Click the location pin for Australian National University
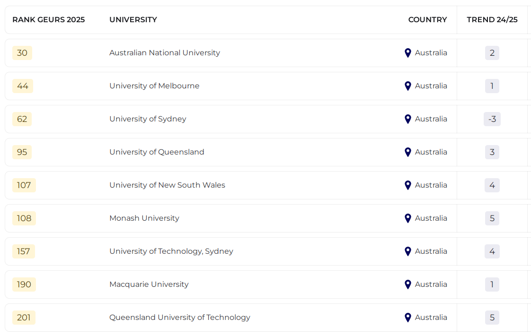 (408, 53)
